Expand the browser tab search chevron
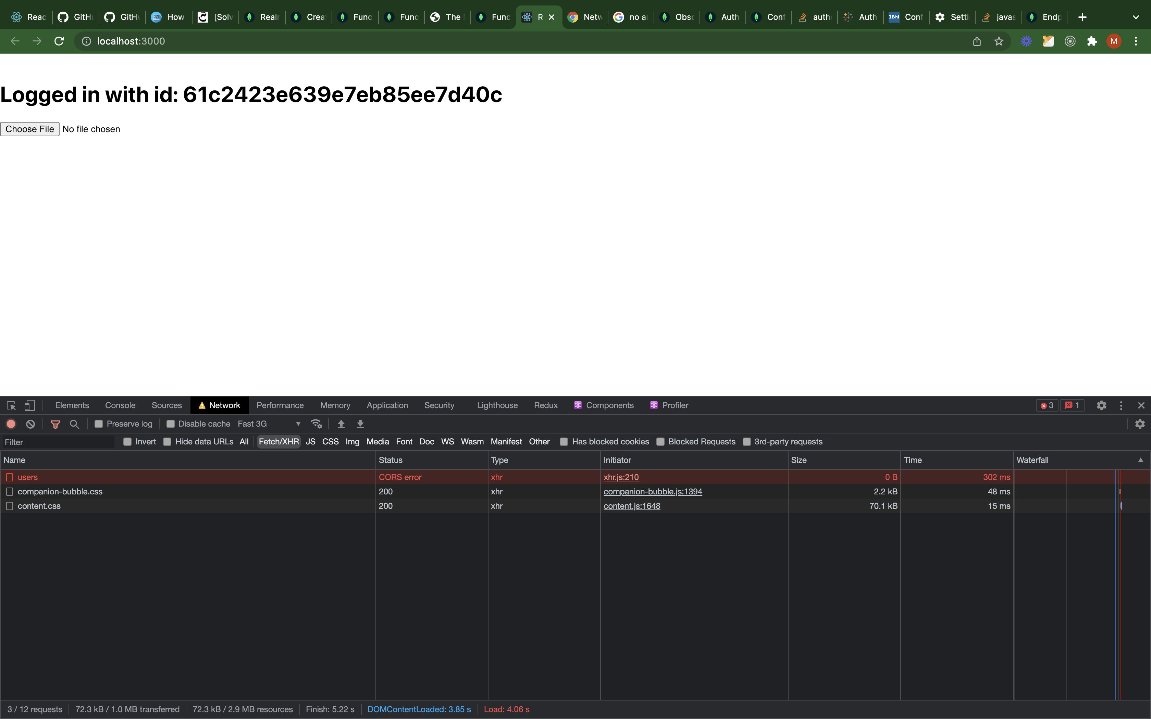Viewport: 1151px width, 719px height. [1136, 17]
